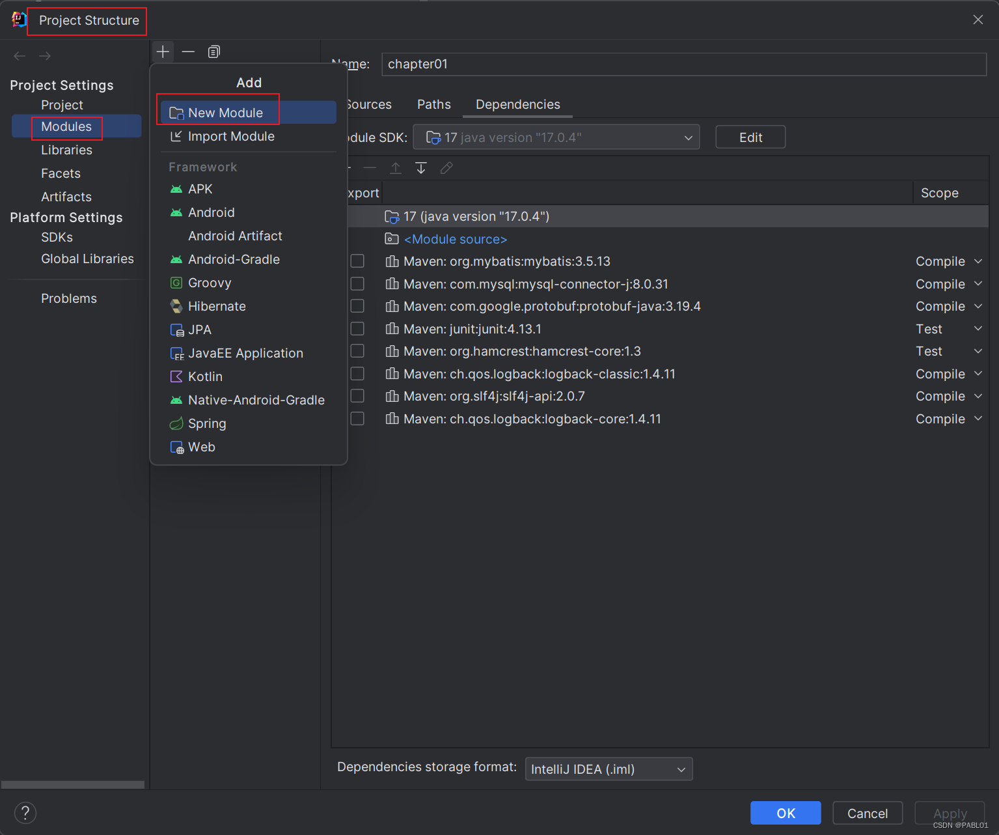Image resolution: width=999 pixels, height=835 pixels.
Task: Check export box for protobuf-java
Action: click(x=357, y=306)
